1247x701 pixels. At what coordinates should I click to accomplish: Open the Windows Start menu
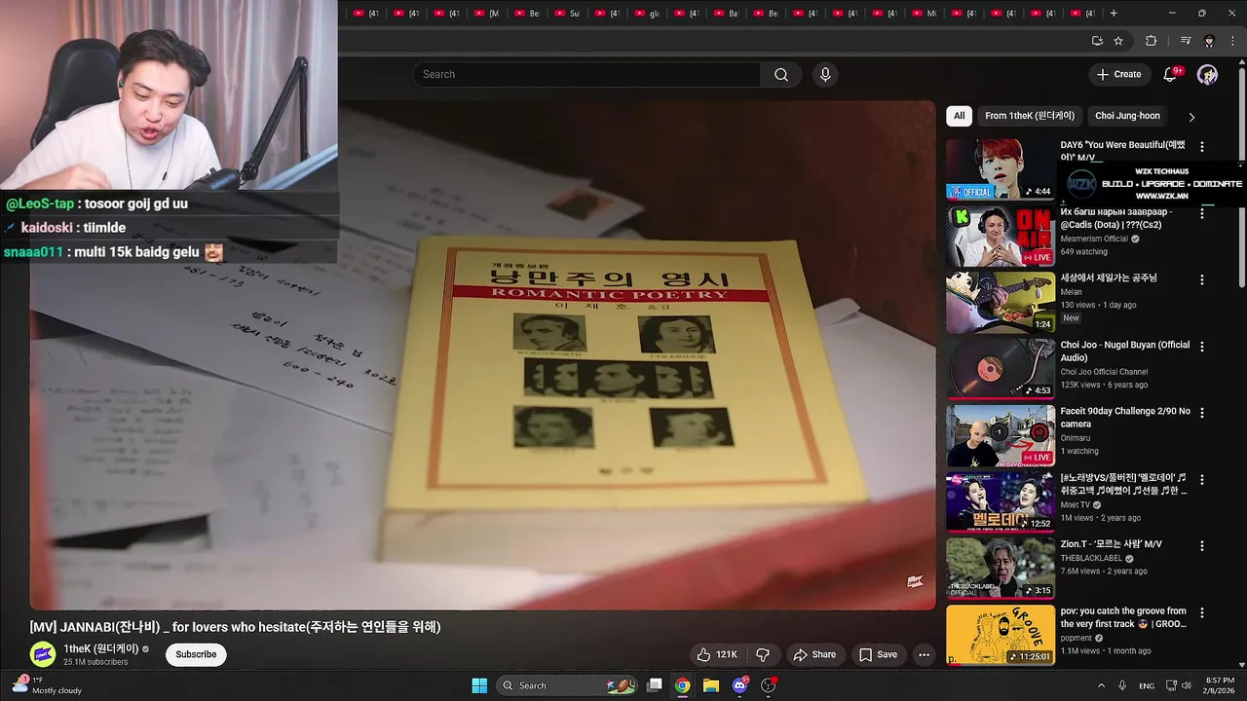(479, 685)
